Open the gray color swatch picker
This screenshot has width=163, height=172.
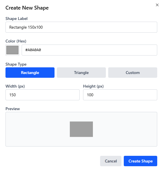(x=12, y=50)
